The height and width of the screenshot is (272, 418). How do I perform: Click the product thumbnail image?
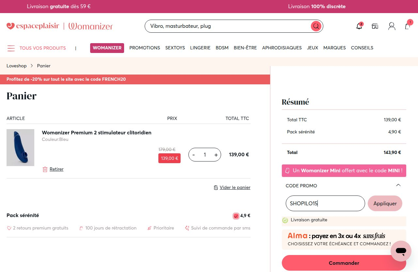point(20,147)
